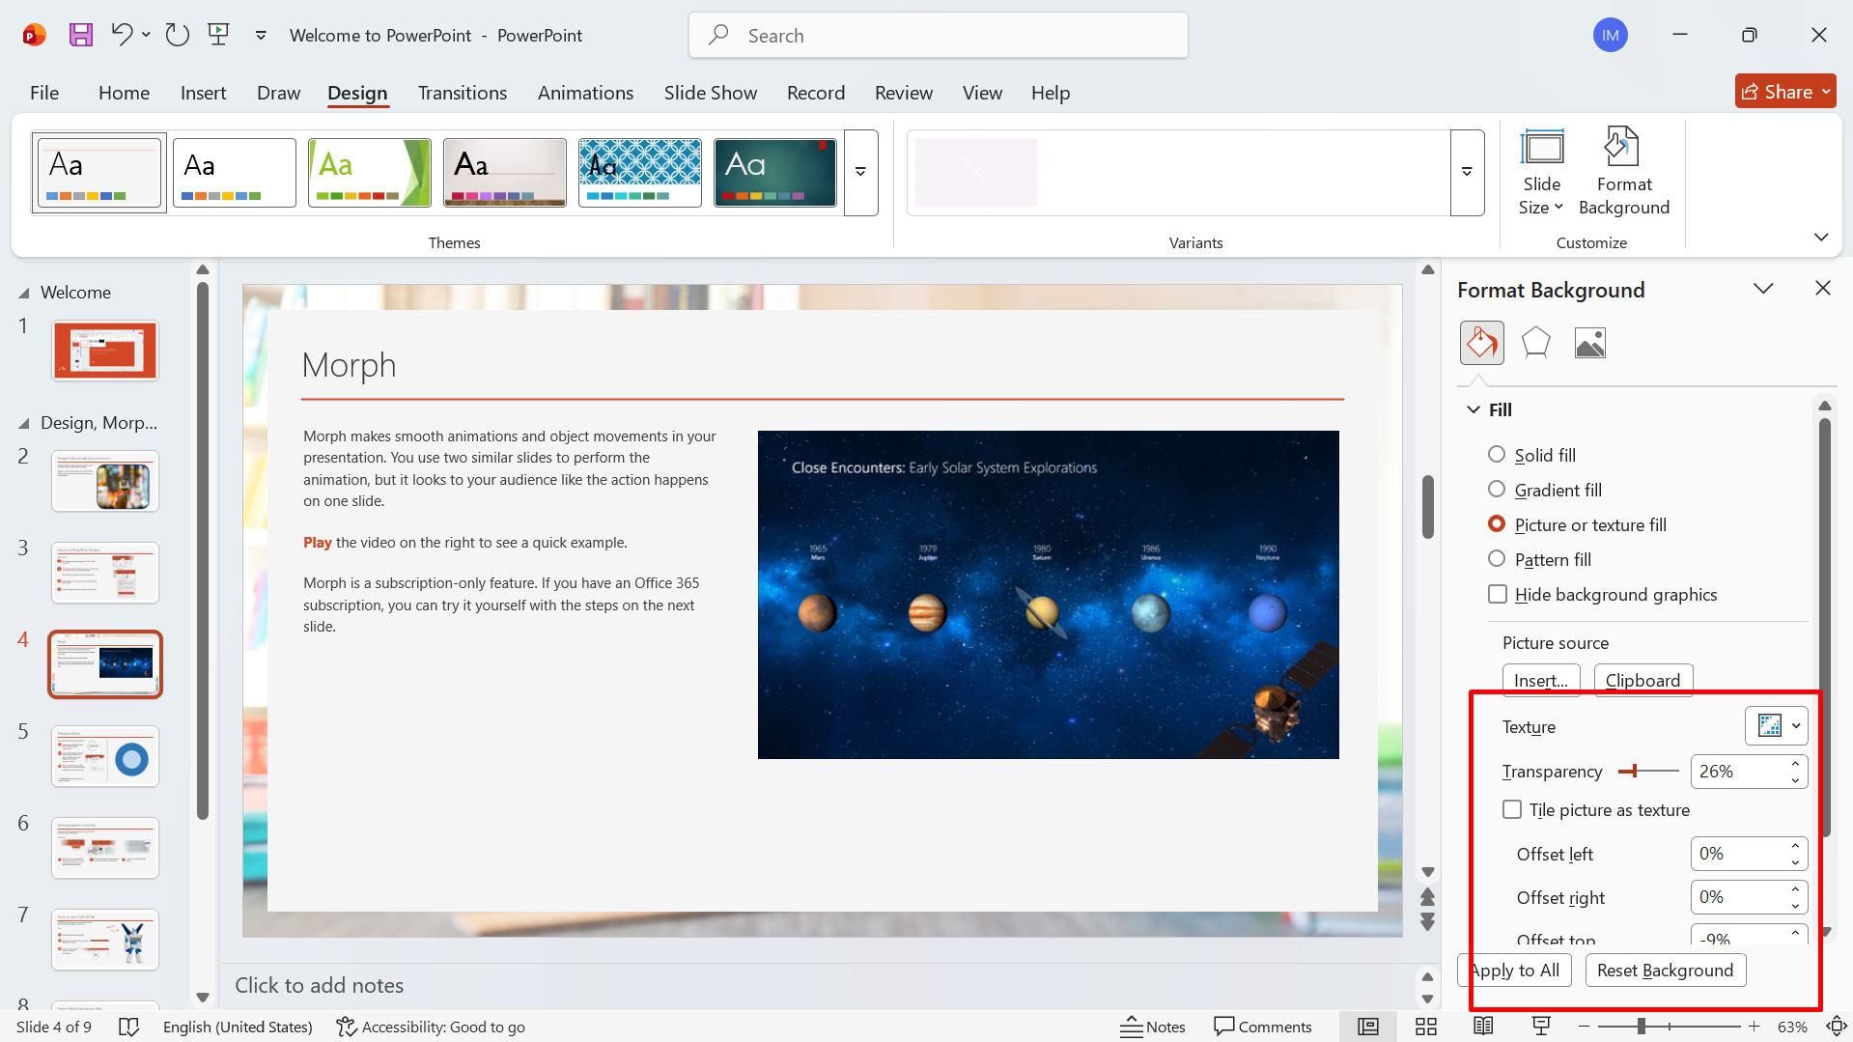The image size is (1853, 1042).
Task: Switch to the Picture tab icon
Action: [1589, 343]
